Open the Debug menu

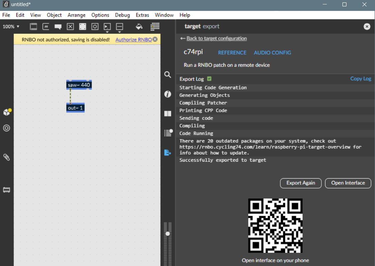[x=123, y=15]
